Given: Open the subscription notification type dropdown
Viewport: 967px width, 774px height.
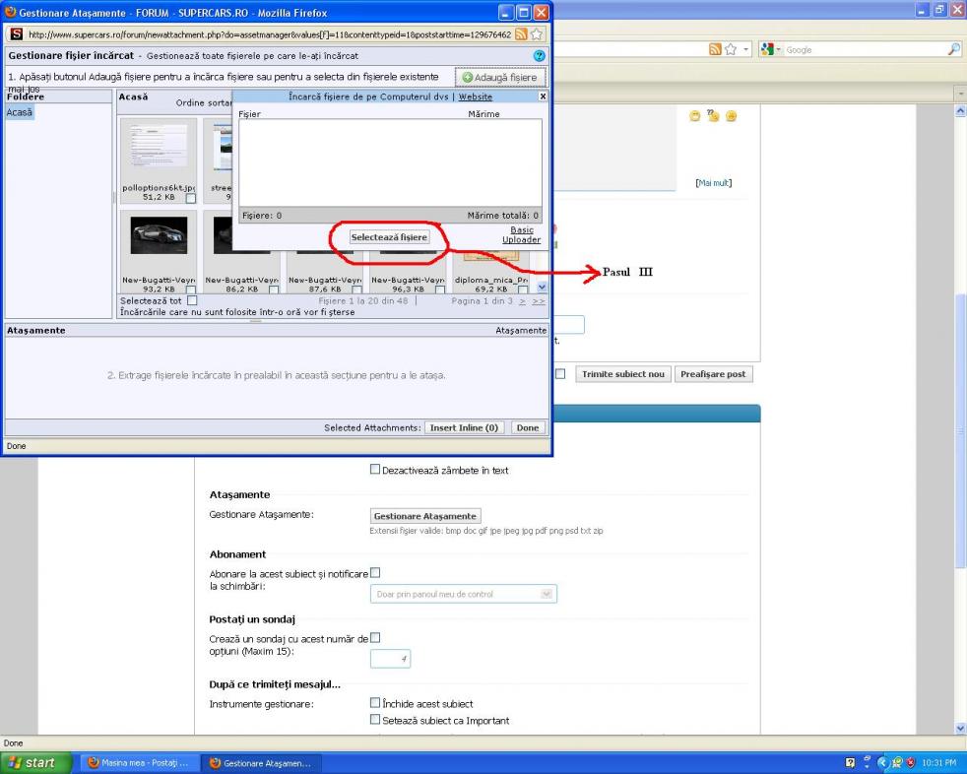Looking at the screenshot, I should click(x=464, y=594).
